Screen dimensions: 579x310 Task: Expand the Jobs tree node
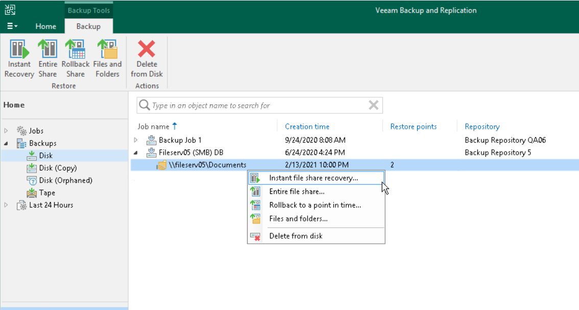coord(6,131)
